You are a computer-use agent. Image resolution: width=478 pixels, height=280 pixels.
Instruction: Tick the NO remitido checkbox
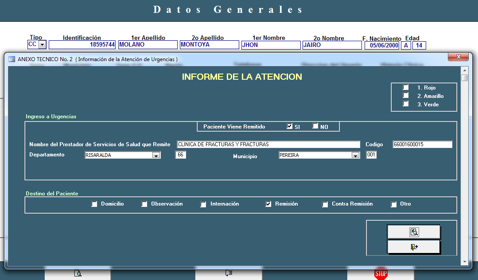[315, 126]
